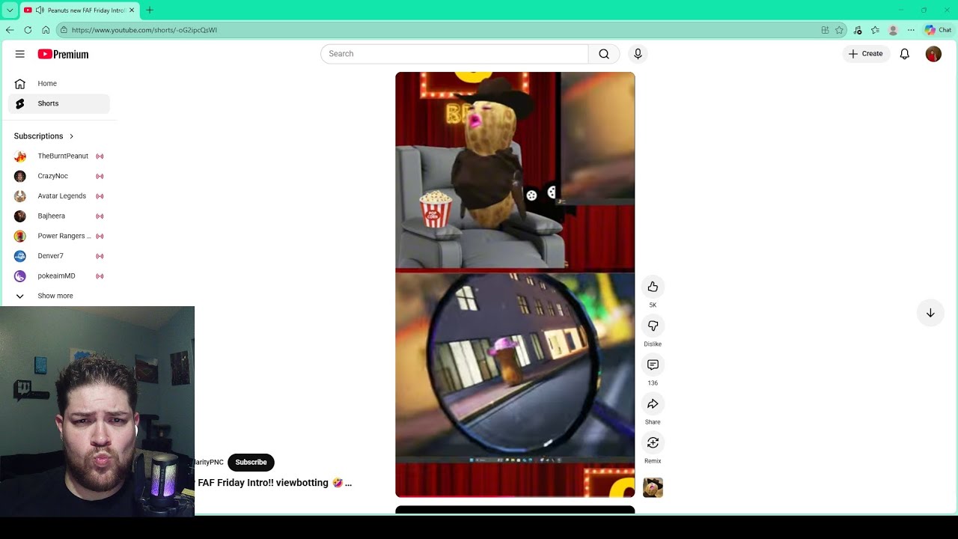
Task: Select Shorts in the sidebar
Action: 59,103
